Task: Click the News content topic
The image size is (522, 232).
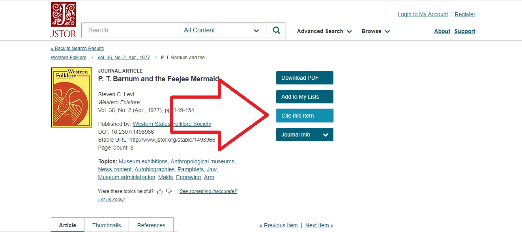Action: pyautogui.click(x=115, y=169)
